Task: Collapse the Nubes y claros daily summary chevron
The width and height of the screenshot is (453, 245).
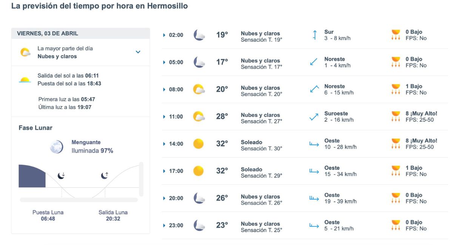Action: click(138, 52)
